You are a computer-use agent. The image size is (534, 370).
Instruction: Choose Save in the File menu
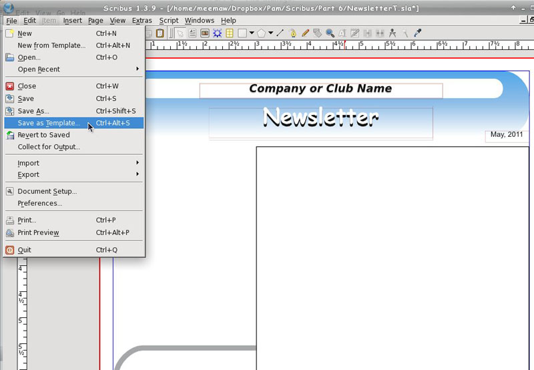[x=74, y=98]
